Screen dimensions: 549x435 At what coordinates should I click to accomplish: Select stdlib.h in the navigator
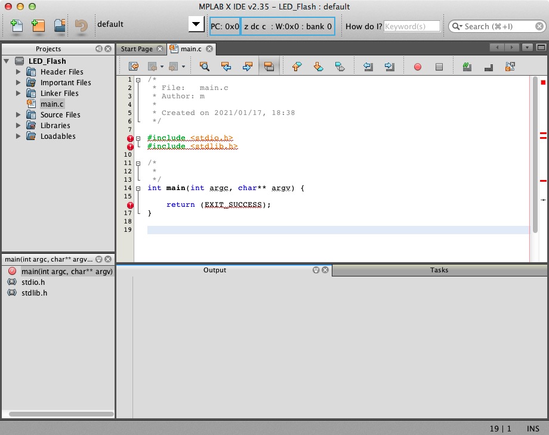click(x=34, y=293)
